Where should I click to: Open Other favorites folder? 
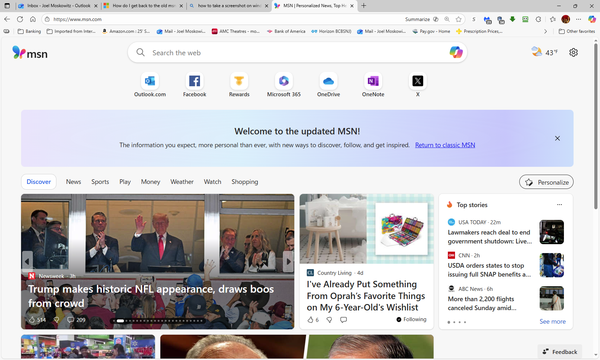pyautogui.click(x=577, y=31)
